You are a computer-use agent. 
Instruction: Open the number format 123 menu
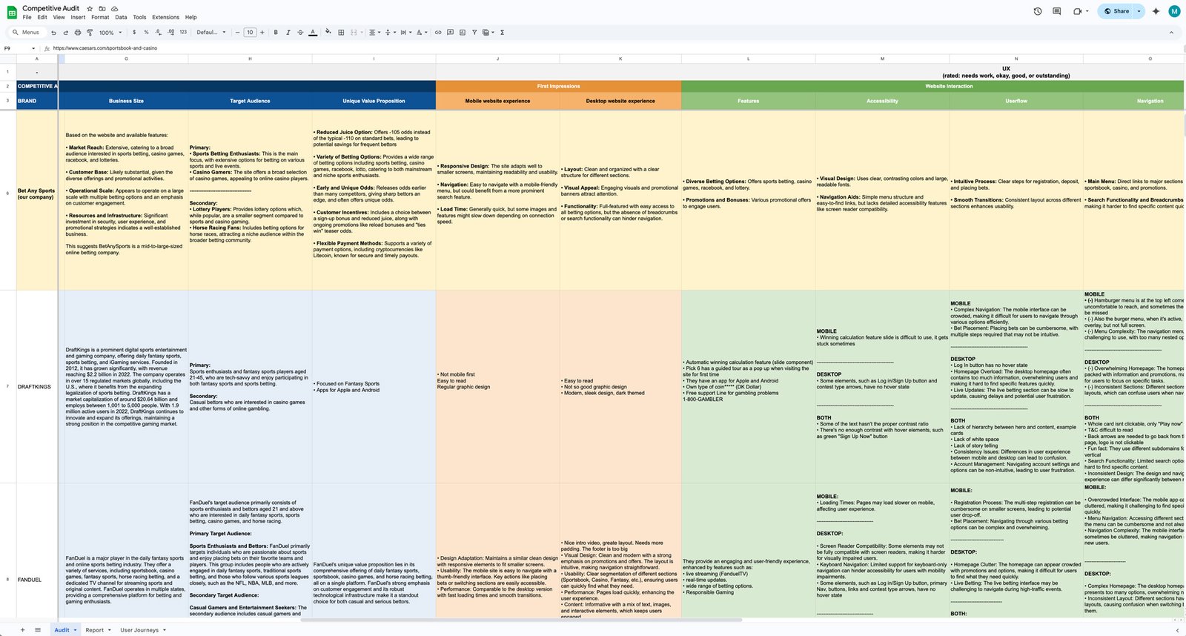click(183, 33)
